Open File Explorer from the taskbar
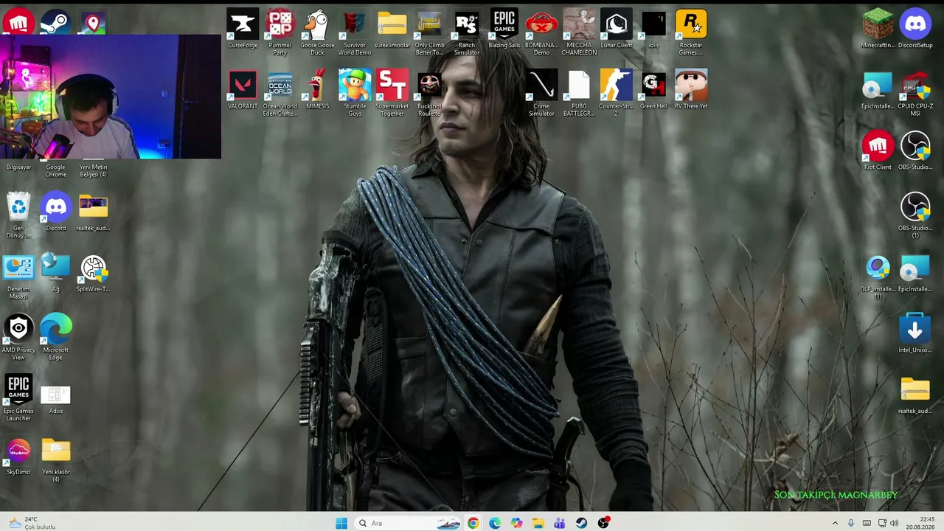This screenshot has height=531, width=944. 538,523
